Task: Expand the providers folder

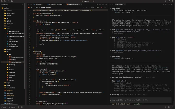Action: point(11,72)
